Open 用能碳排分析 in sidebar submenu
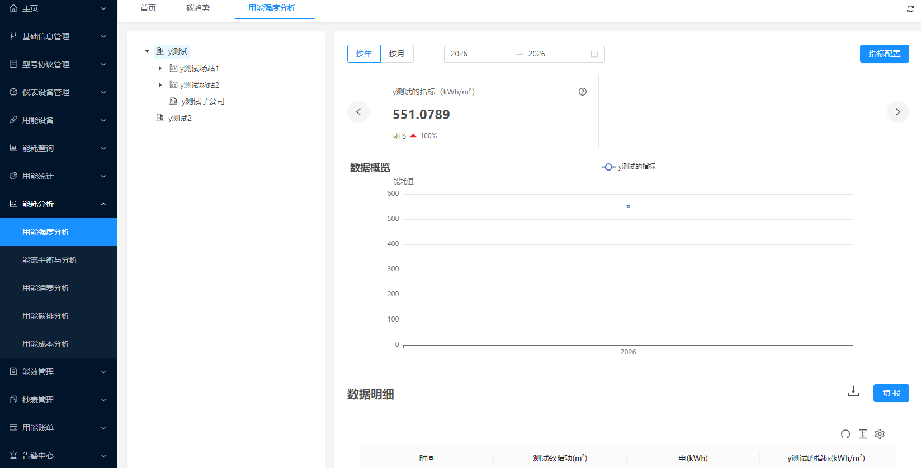Image resolution: width=921 pixels, height=468 pixels. (46, 316)
